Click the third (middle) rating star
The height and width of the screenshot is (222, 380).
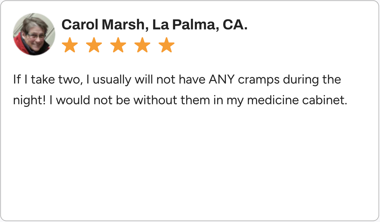pyautogui.click(x=118, y=45)
